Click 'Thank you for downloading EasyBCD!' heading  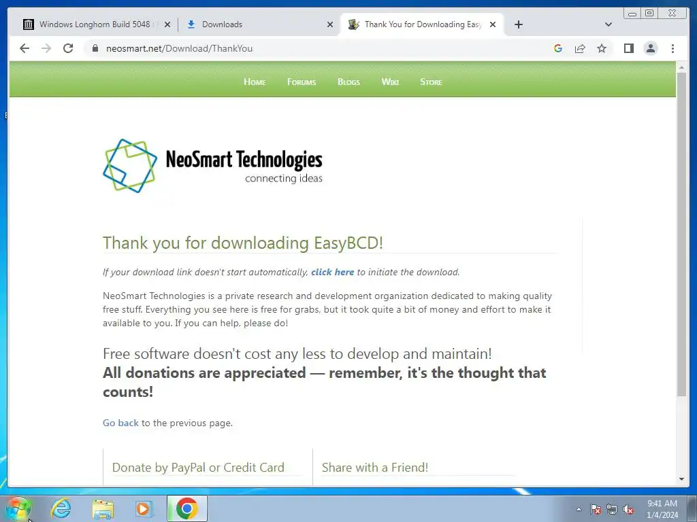pyautogui.click(x=243, y=243)
